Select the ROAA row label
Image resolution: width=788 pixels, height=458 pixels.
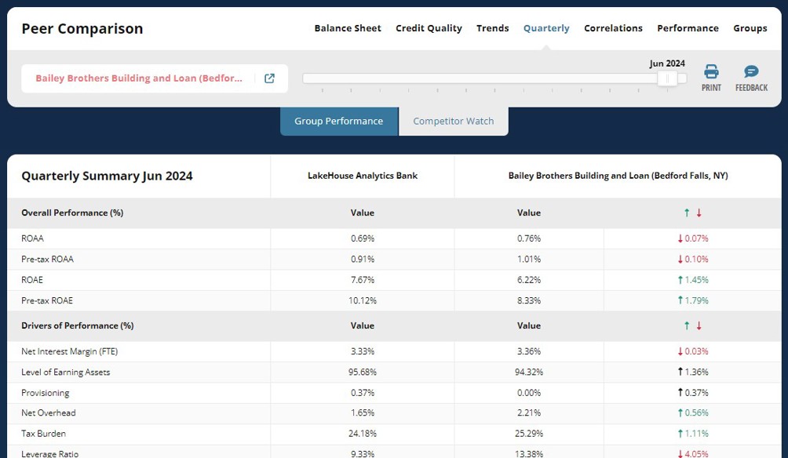click(x=33, y=238)
